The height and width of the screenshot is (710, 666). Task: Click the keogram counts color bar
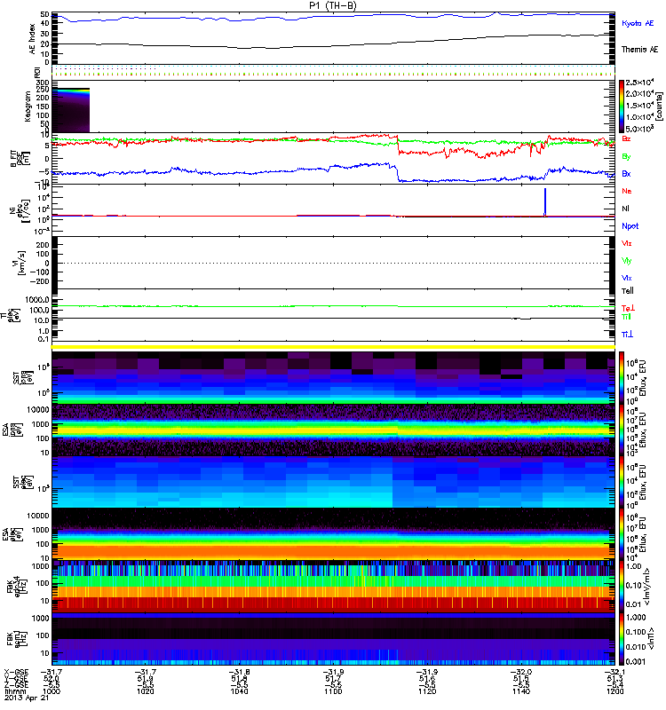click(622, 106)
